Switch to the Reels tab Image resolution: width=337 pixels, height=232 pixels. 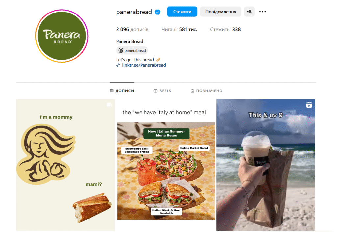pos(163,91)
